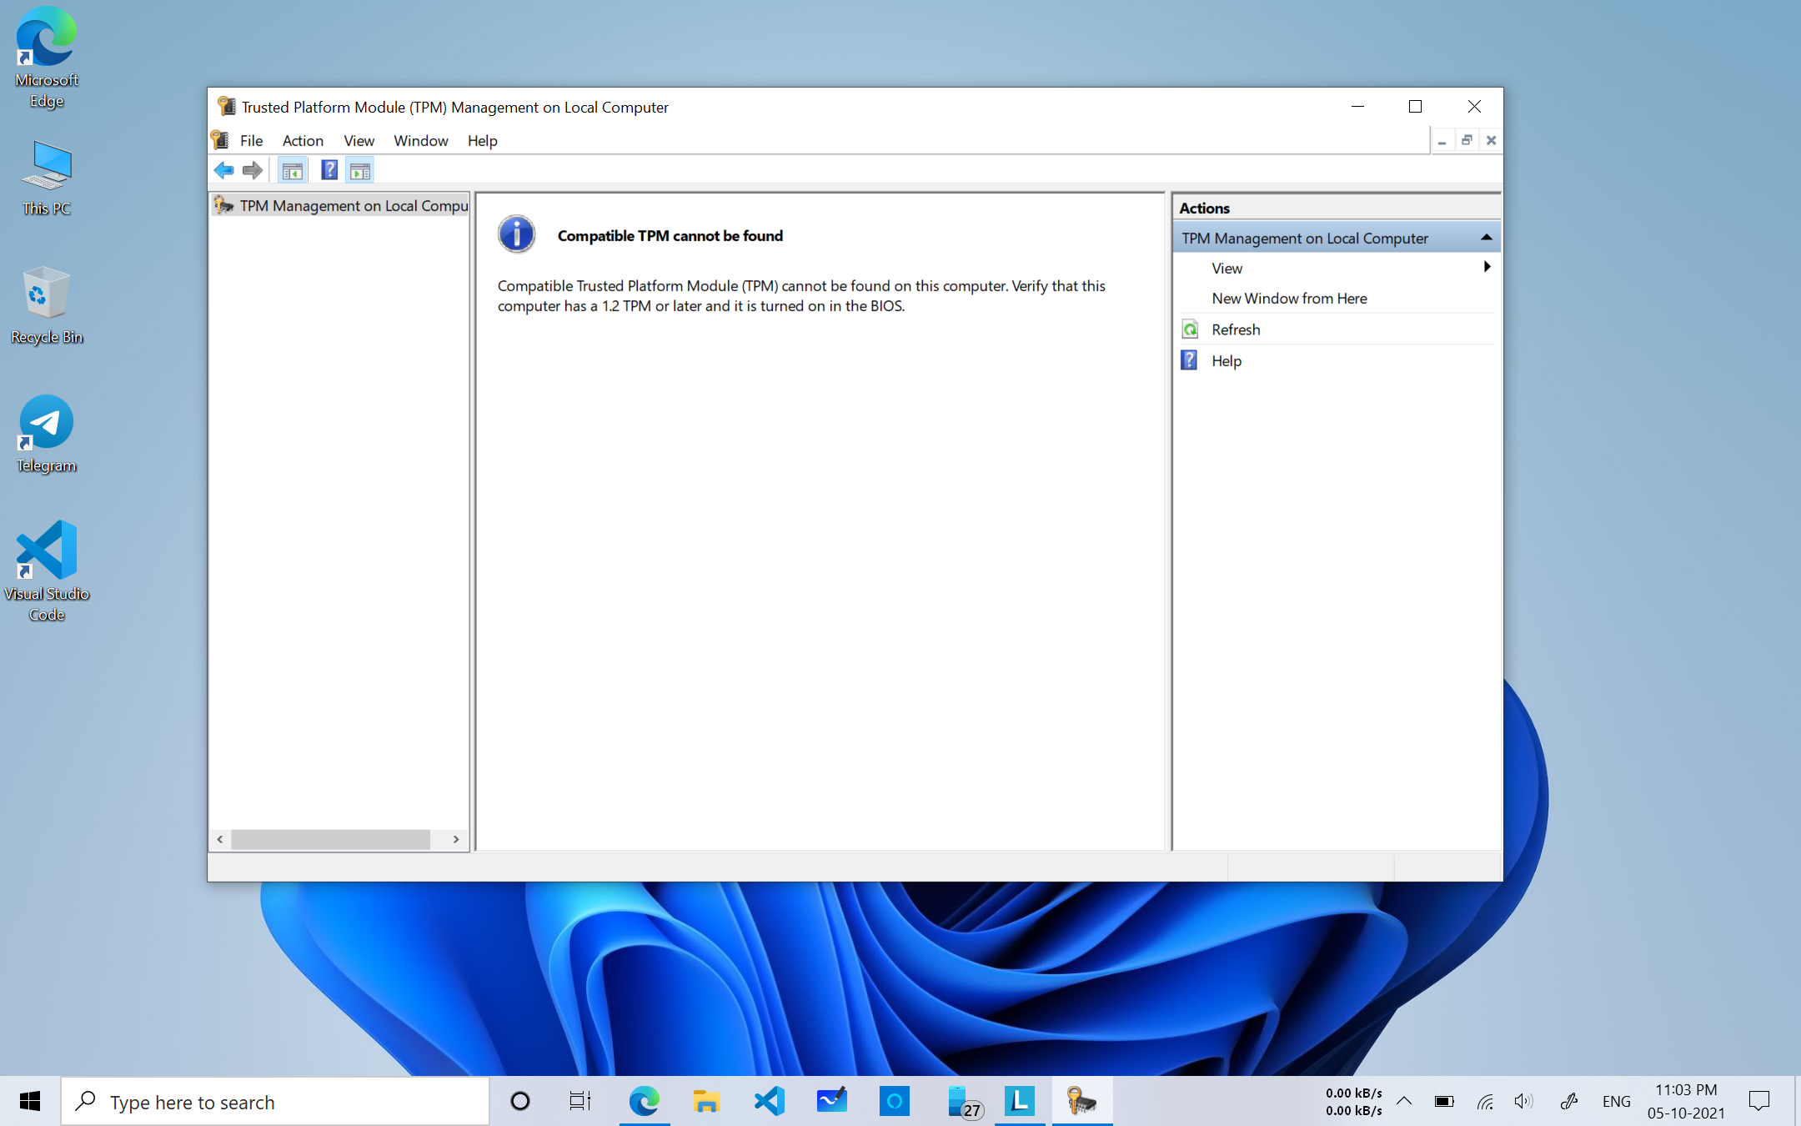
Task: Select TPM Management on Local Computer tree node
Action: (x=352, y=205)
